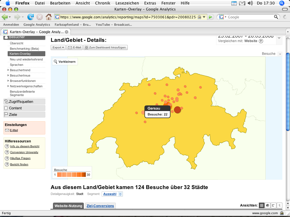Screen dimensions: 290x217
Task: Open the Conversion University link
Action: [x=24, y=152]
